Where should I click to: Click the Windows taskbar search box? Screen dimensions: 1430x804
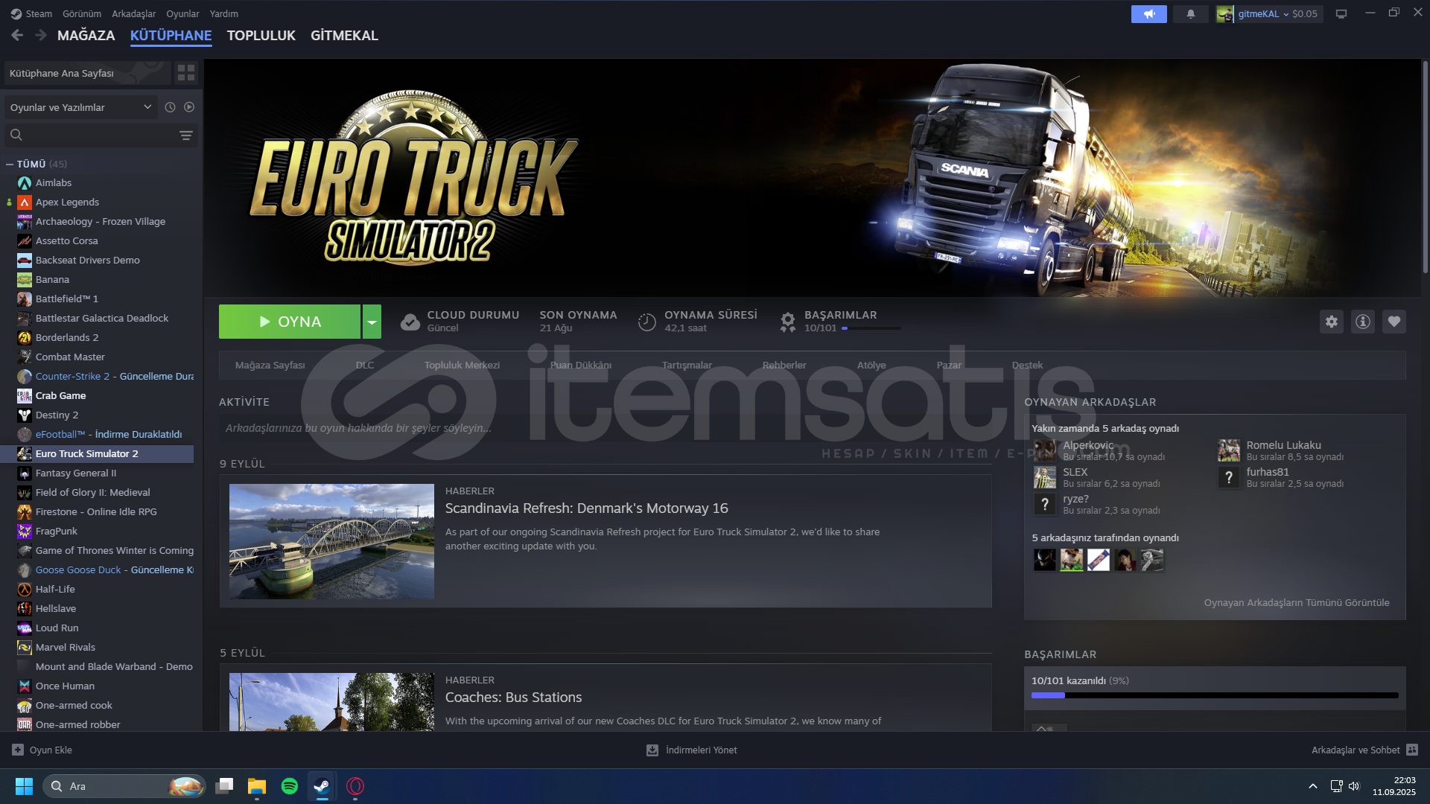(x=124, y=786)
